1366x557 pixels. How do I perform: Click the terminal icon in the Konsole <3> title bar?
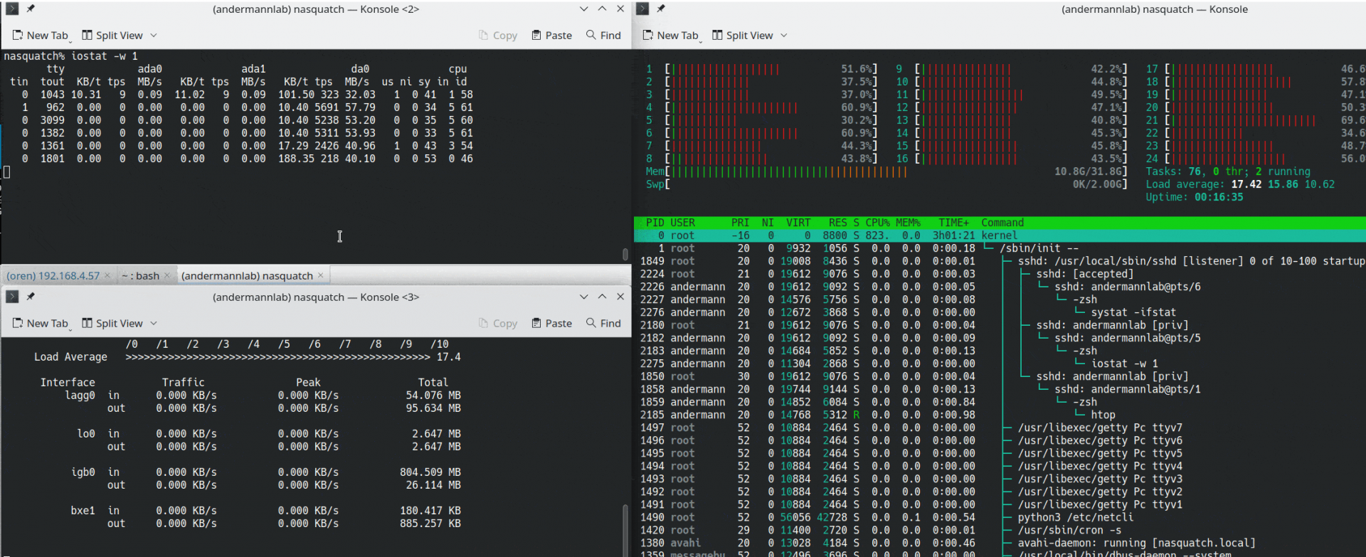(x=12, y=296)
